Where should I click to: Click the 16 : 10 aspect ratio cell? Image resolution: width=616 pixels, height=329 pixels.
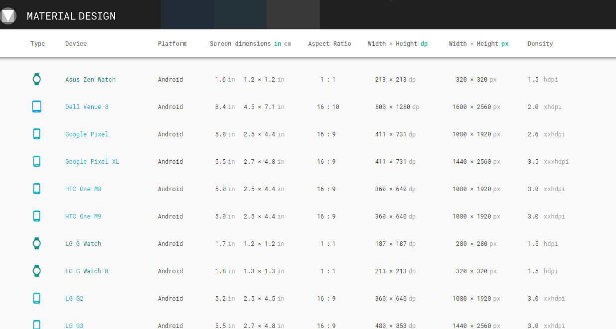(328, 107)
